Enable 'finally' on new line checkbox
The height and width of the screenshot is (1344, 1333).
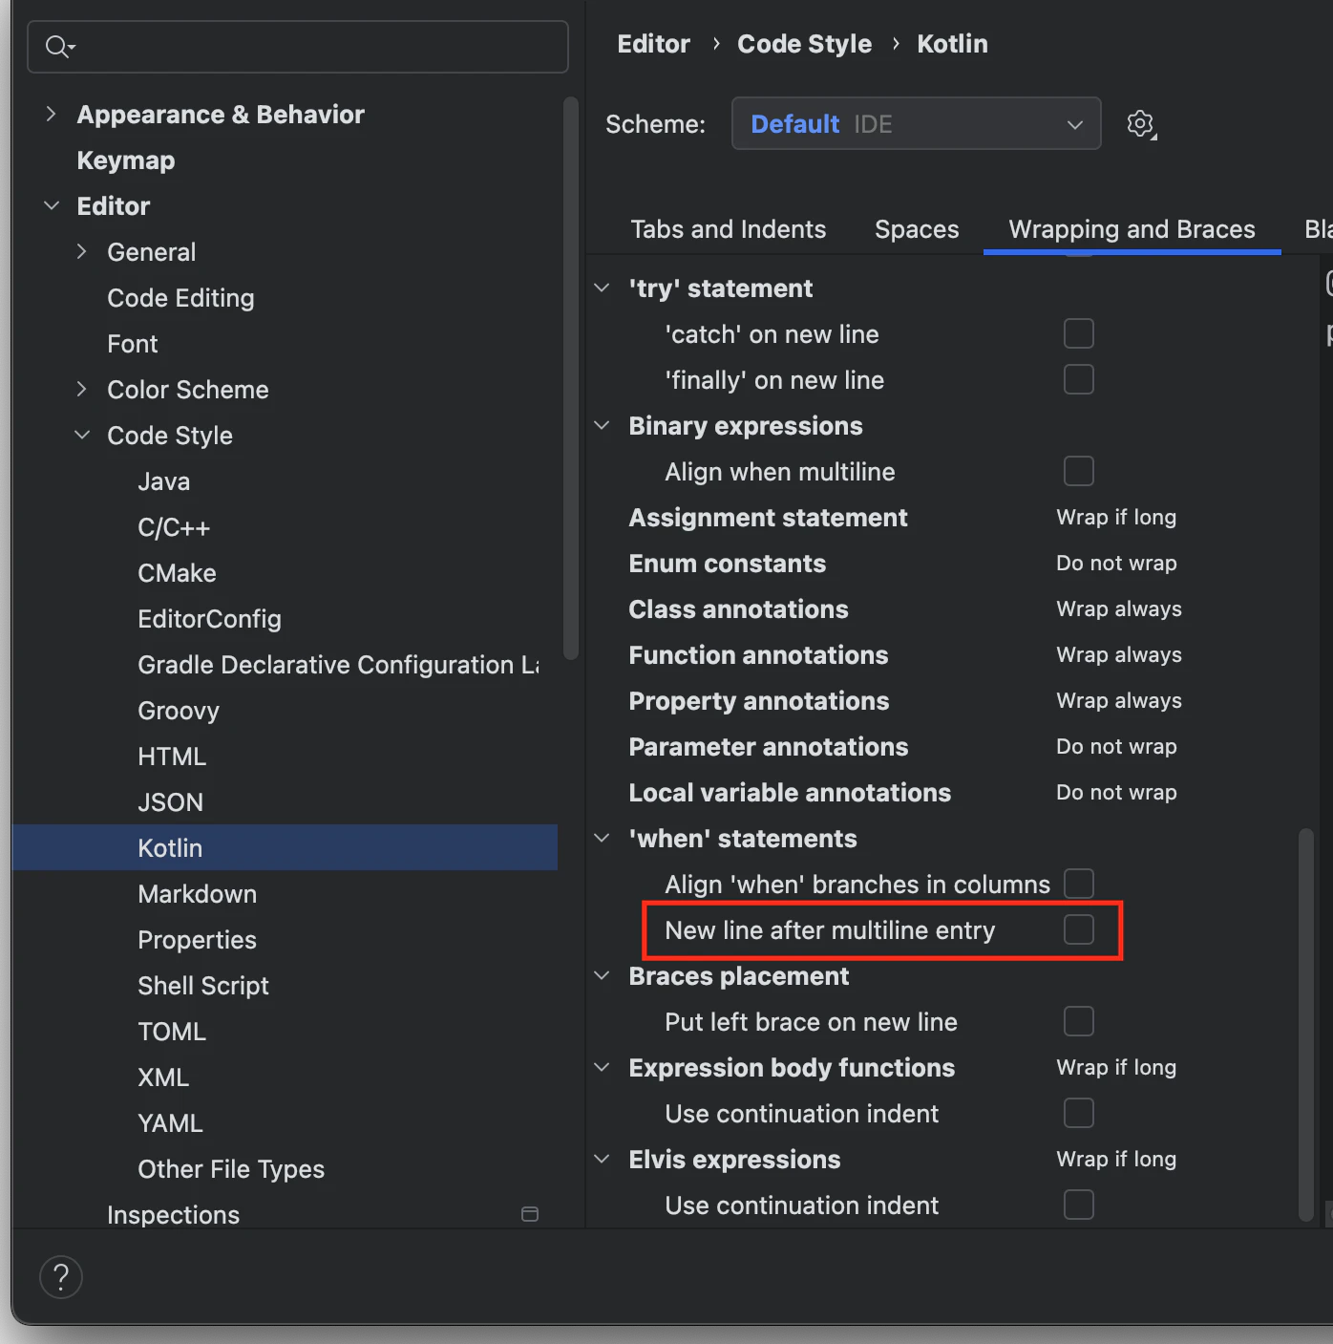click(x=1079, y=380)
